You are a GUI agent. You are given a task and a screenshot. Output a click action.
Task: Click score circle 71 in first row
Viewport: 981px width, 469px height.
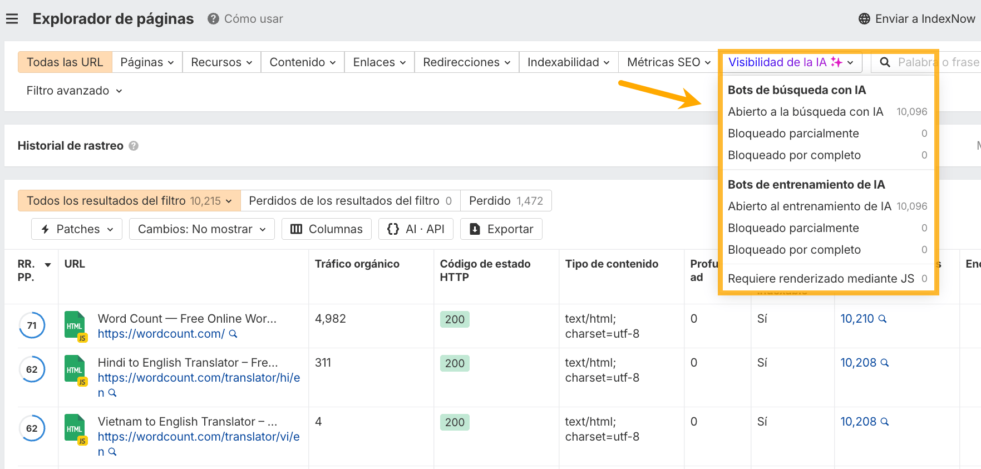coord(32,325)
